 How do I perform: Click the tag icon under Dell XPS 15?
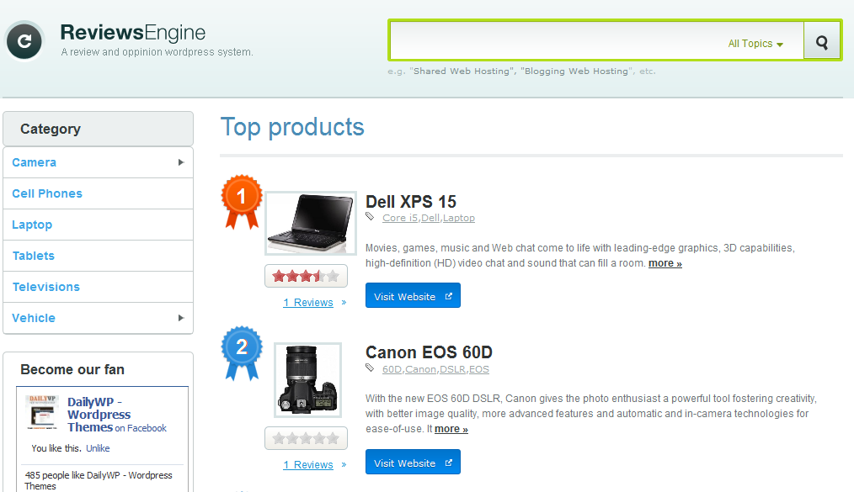click(x=370, y=217)
